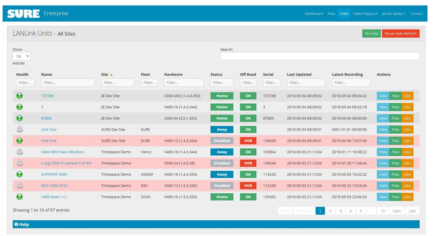Go to page 2 of results
The width and height of the screenshot is (434, 236).
[x=330, y=211]
